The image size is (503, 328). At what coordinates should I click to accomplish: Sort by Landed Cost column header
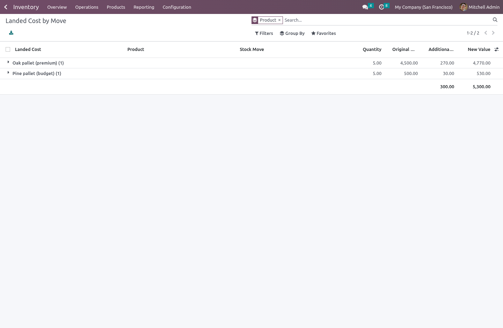point(28,50)
